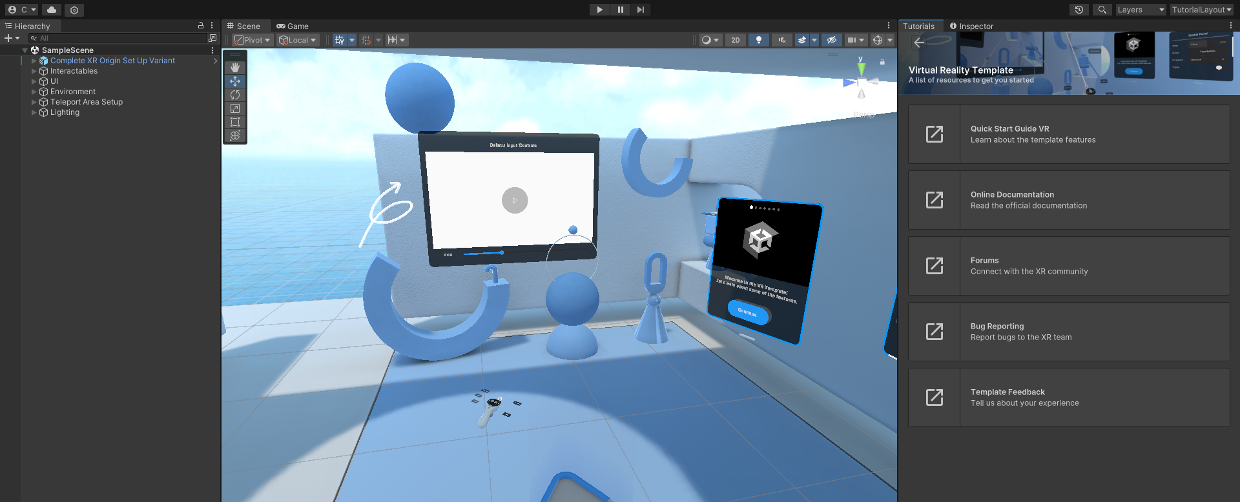Screen dimensions: 1240x502
Task: Expand the Teleport Area Setup object
Action: point(34,102)
